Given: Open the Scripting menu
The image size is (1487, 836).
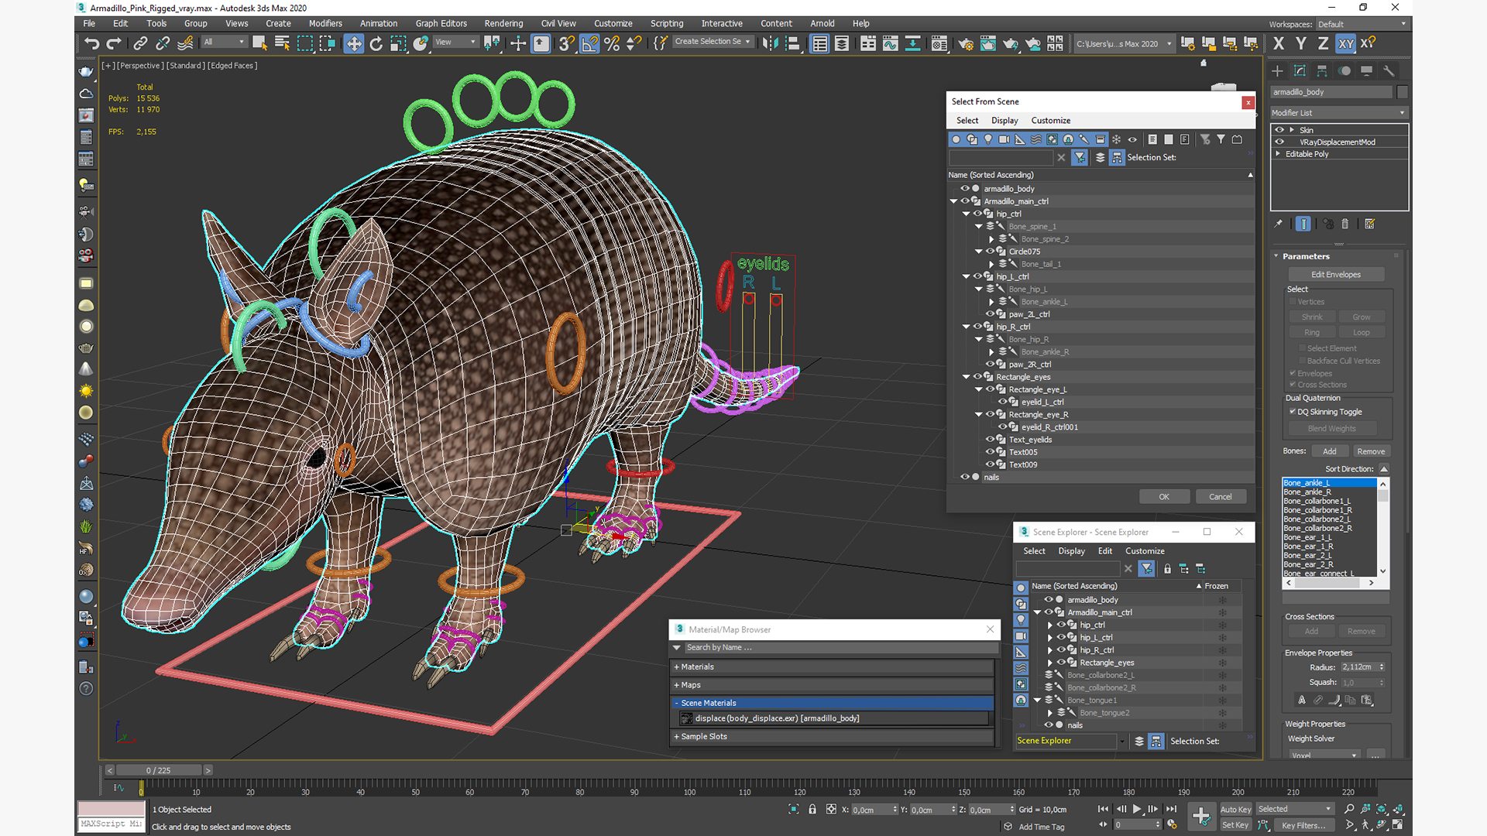Looking at the screenshot, I should click(666, 23).
